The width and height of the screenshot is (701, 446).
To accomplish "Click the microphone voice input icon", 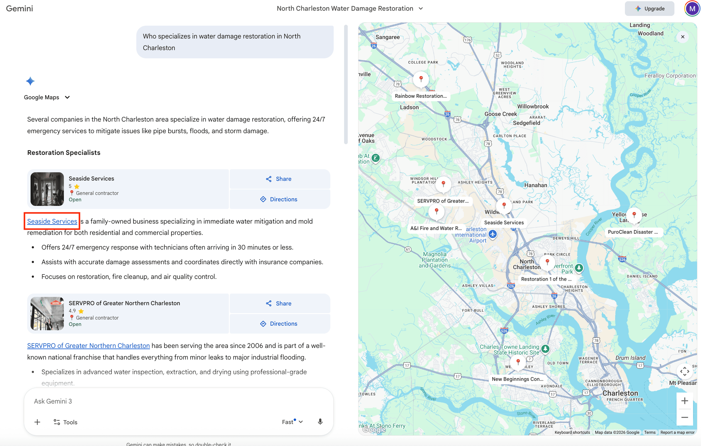I will coord(320,422).
